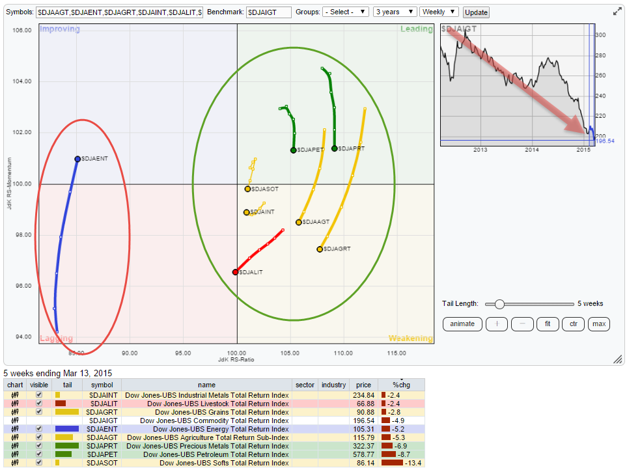Toggle visible checkbox for $DJALIT Livestock
Image resolution: width=627 pixels, height=470 pixels.
click(x=39, y=404)
